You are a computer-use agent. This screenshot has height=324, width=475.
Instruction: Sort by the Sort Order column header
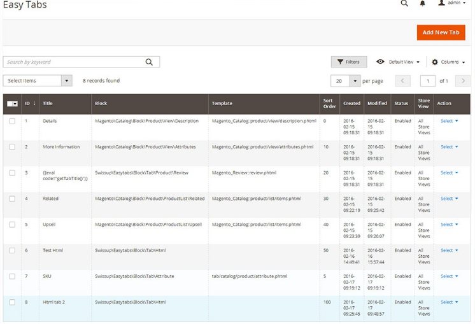click(x=328, y=103)
